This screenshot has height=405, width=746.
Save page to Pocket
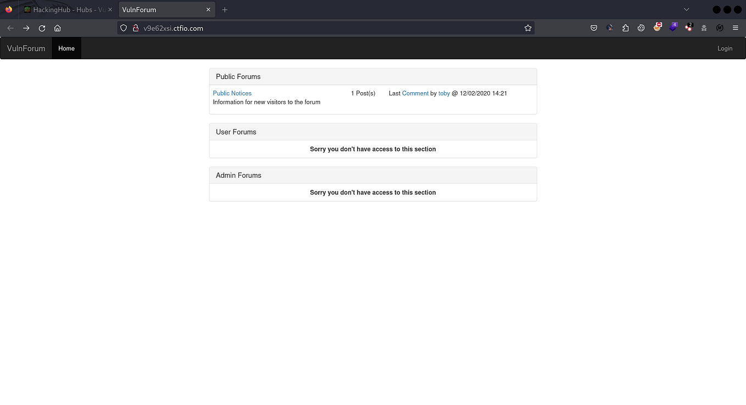(594, 27)
